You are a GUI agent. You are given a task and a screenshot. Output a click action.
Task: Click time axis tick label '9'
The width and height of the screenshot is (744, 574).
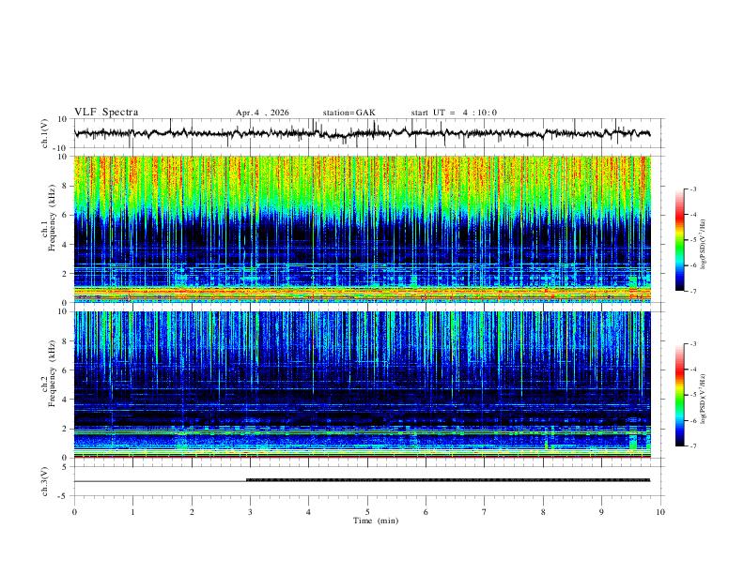(601, 512)
